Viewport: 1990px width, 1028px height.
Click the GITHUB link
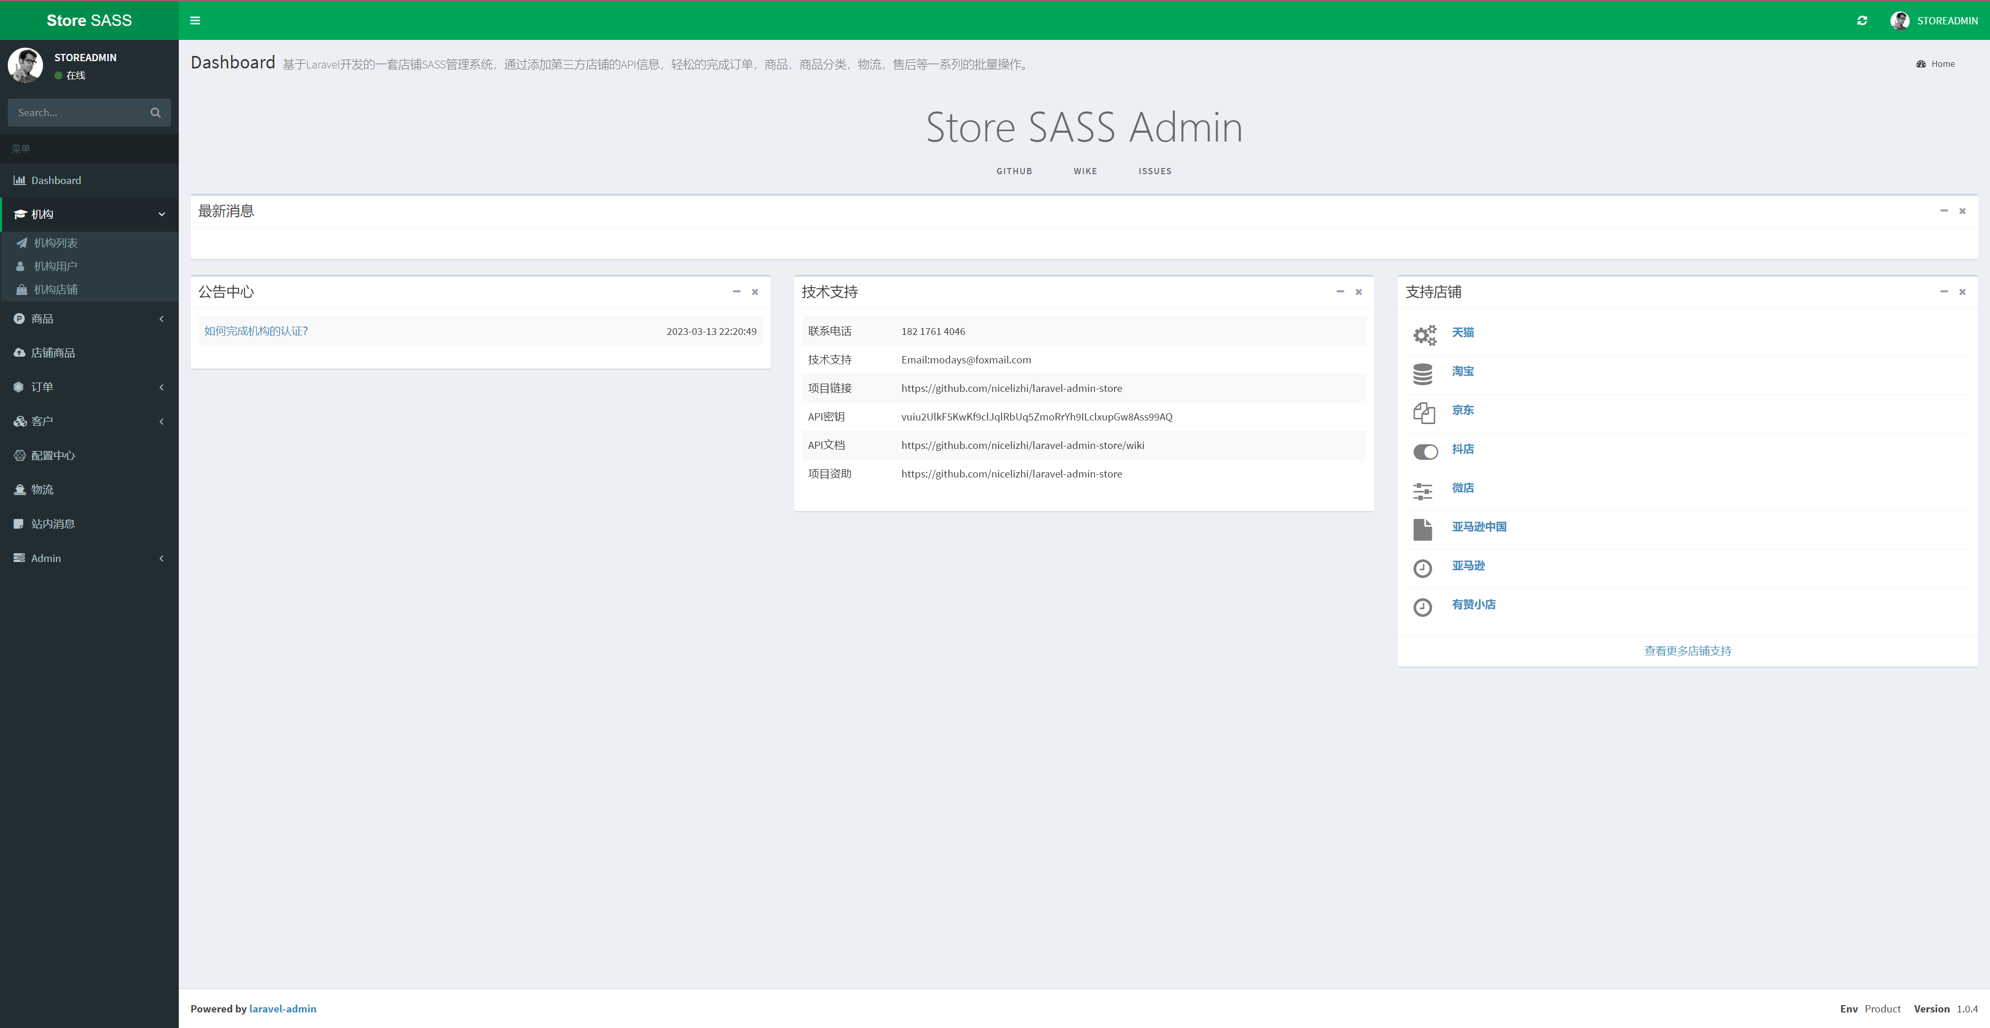pyautogui.click(x=1014, y=172)
